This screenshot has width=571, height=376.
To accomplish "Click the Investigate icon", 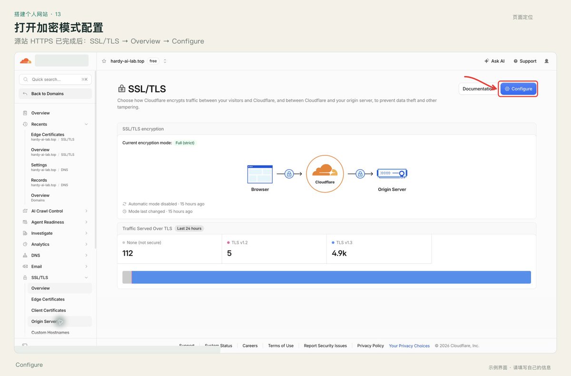I will (x=25, y=233).
